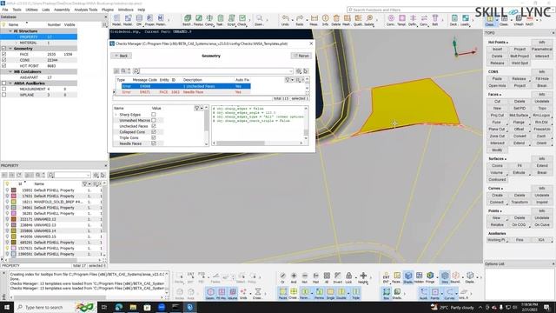Toggle the Unmeshed Macros checkbox
Viewport: 556px width, 313px height.
click(x=154, y=120)
